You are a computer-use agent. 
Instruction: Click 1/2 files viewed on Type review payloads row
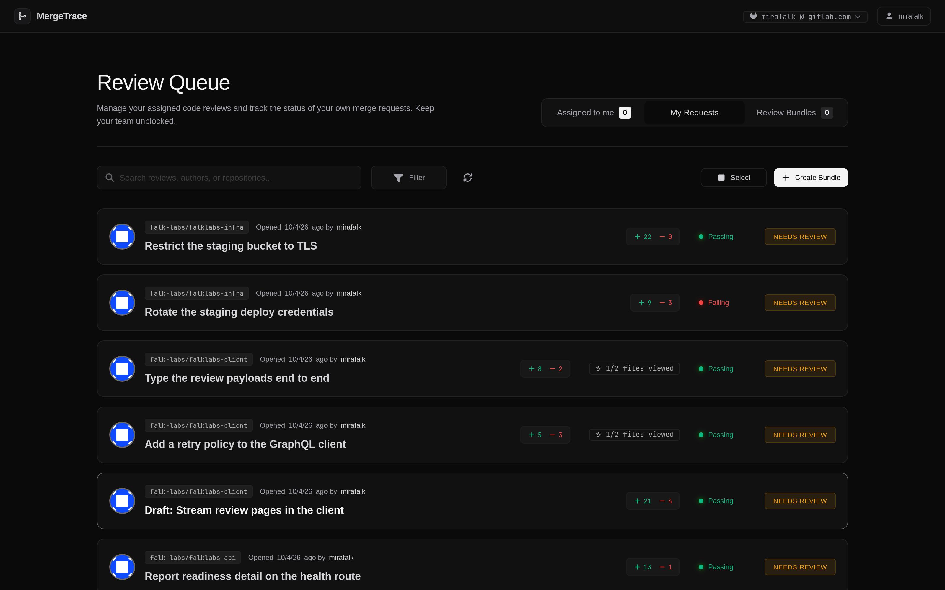tap(634, 369)
